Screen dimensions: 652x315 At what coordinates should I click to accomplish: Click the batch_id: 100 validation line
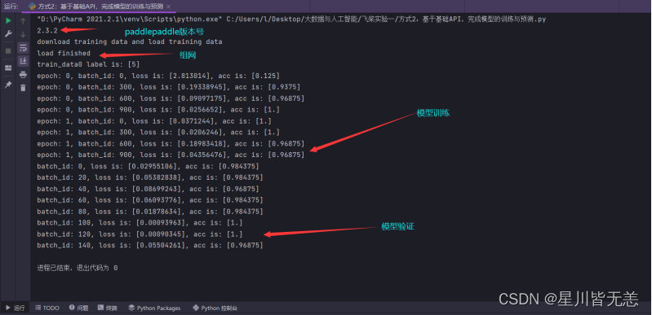[x=140, y=223]
